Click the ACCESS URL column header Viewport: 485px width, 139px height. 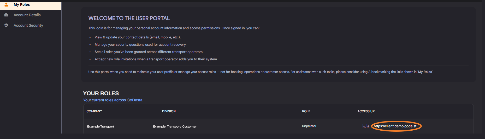coord(367,111)
